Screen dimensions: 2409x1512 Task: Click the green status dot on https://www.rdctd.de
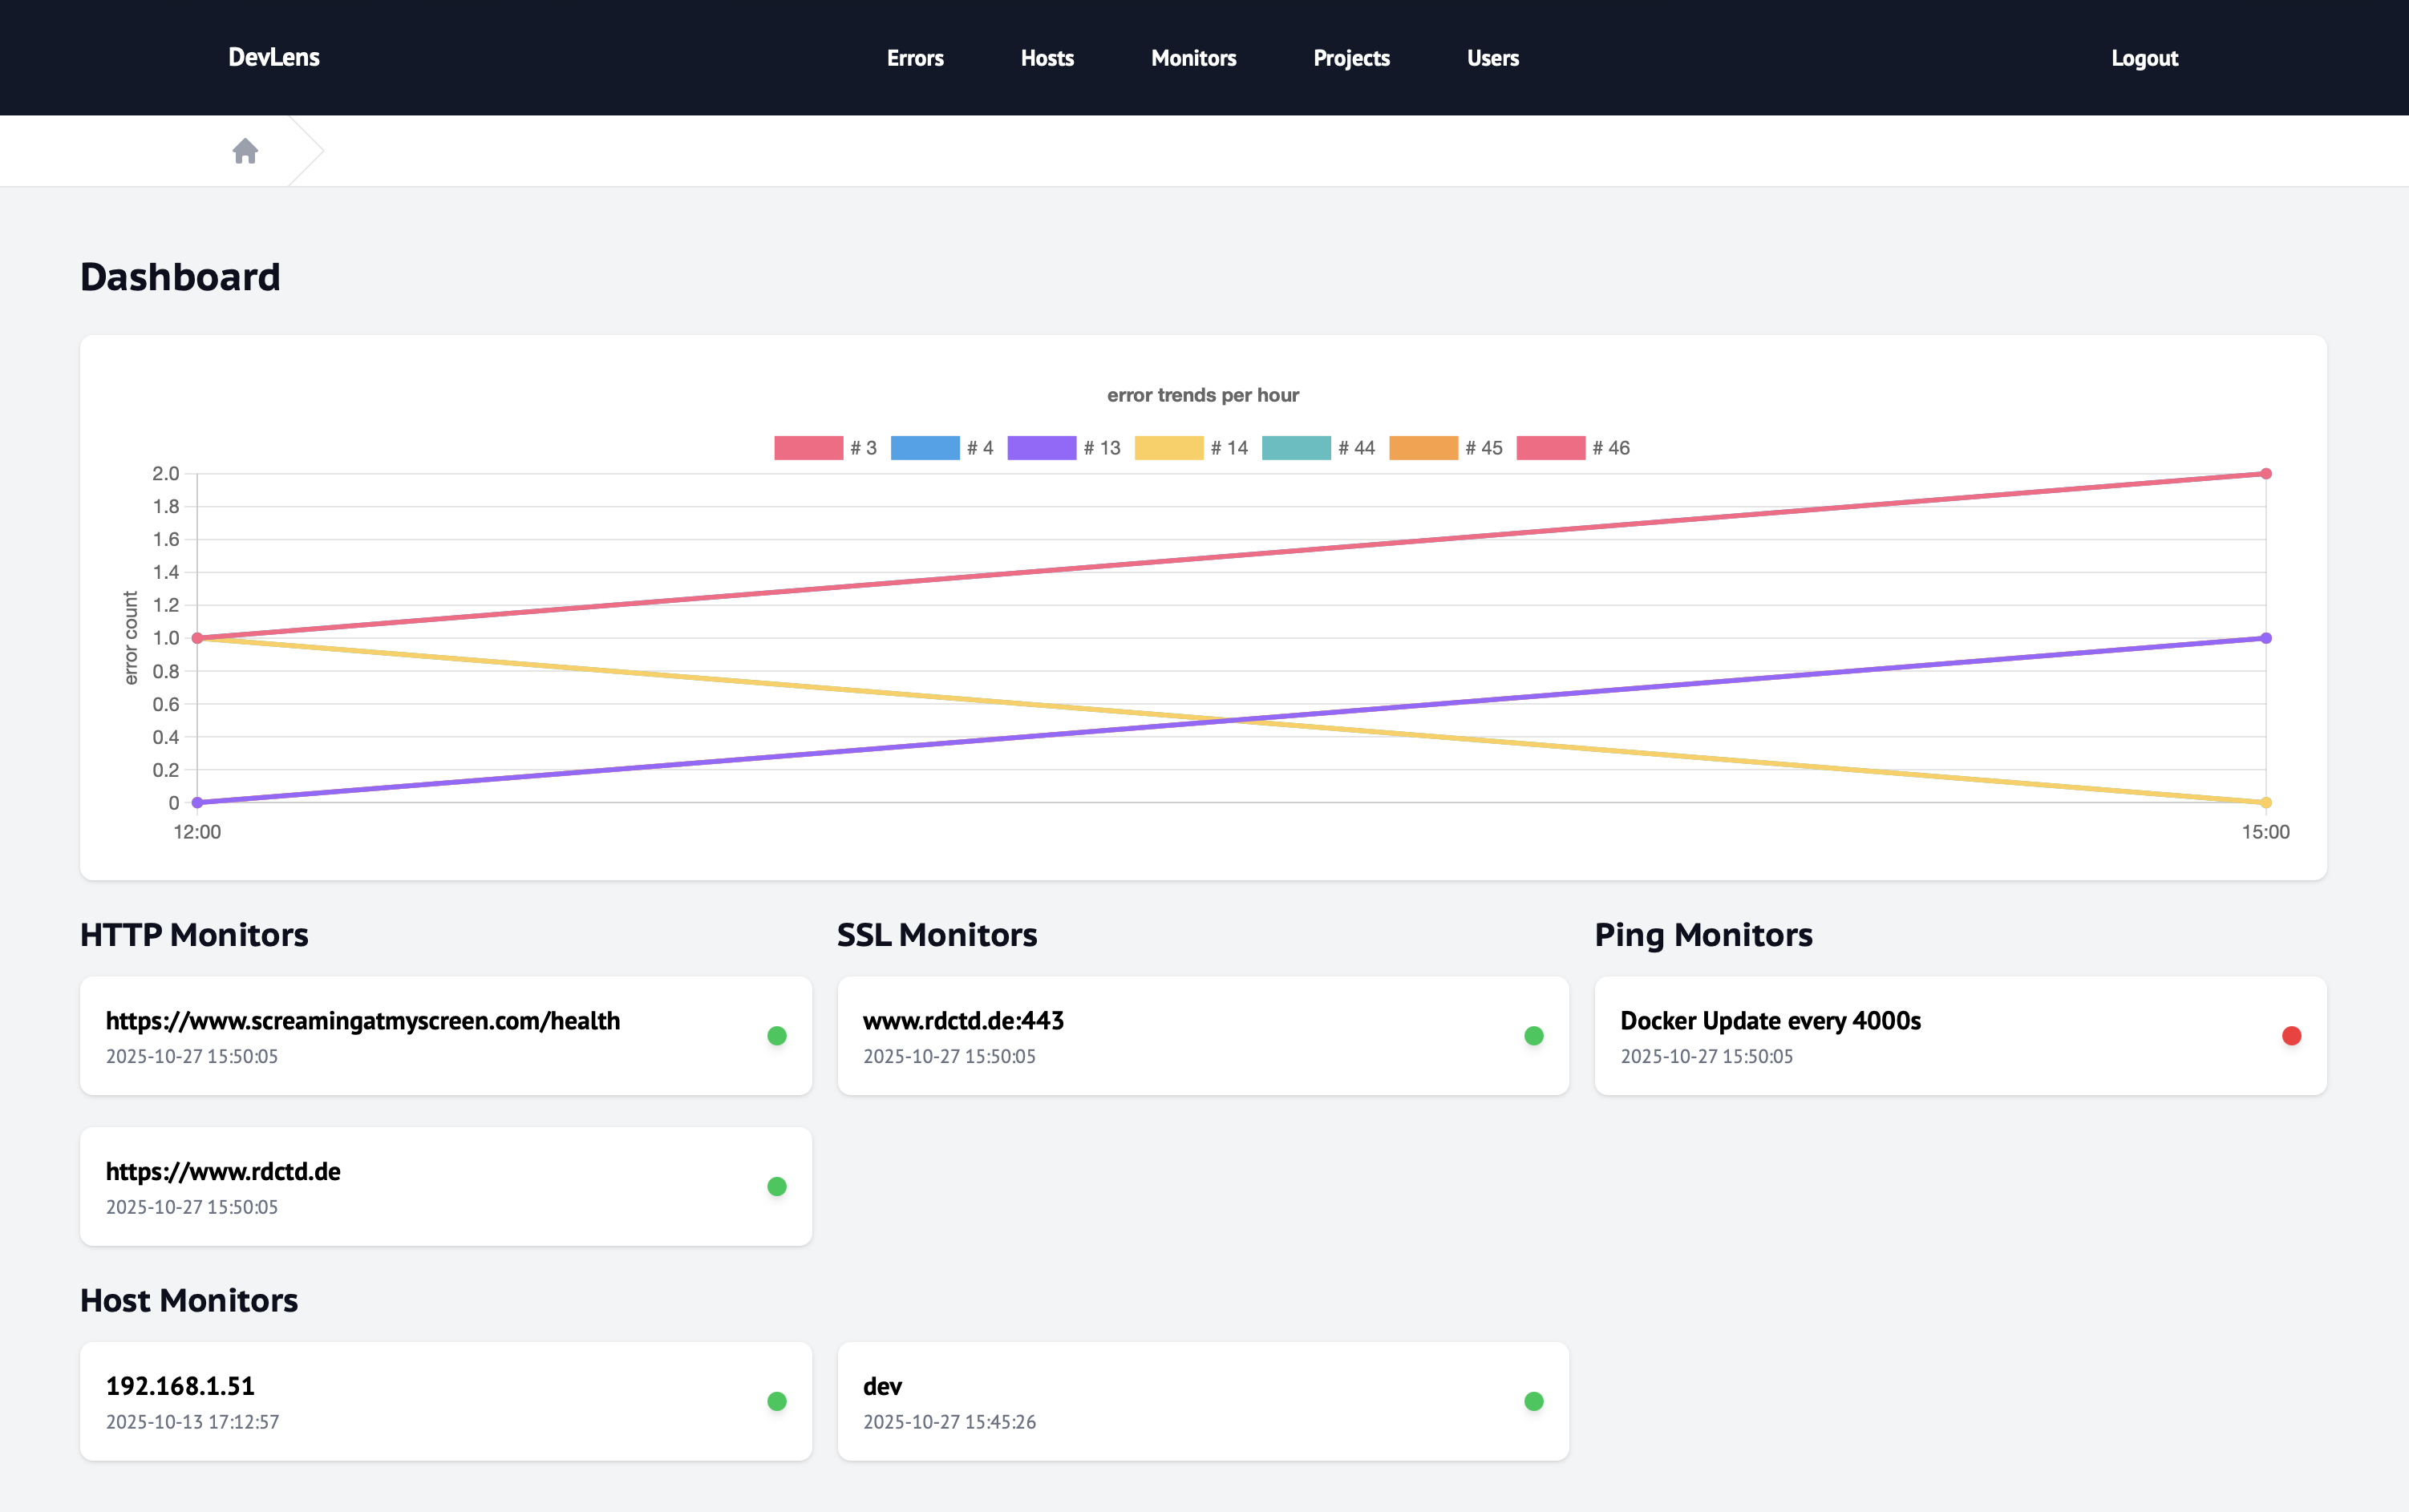[x=776, y=1185]
